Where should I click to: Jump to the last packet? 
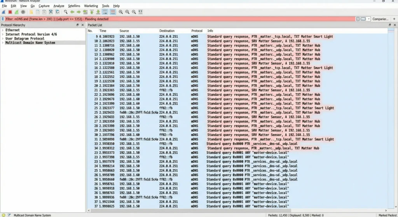(x=98, y=12)
